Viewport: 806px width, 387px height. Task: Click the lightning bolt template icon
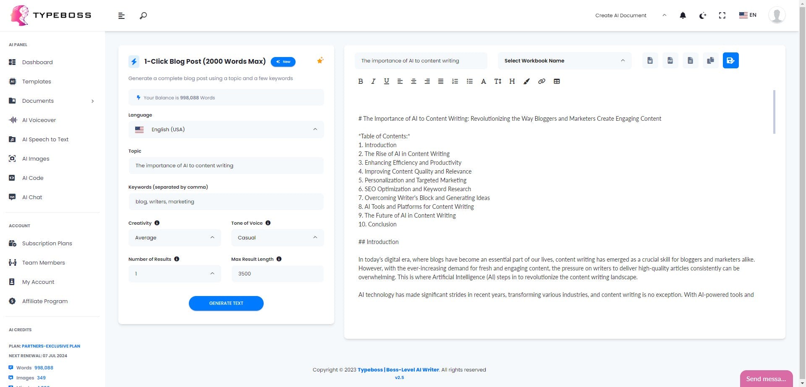pyautogui.click(x=134, y=61)
